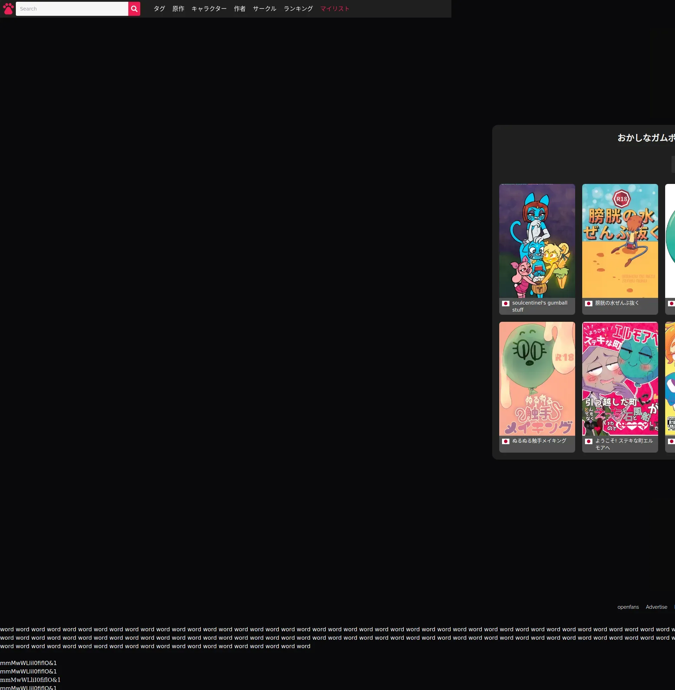Follow the openfans footer link
675x690 pixels.
coord(628,607)
